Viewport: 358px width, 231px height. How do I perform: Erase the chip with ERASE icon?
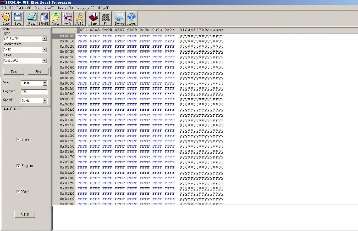(x=44, y=19)
